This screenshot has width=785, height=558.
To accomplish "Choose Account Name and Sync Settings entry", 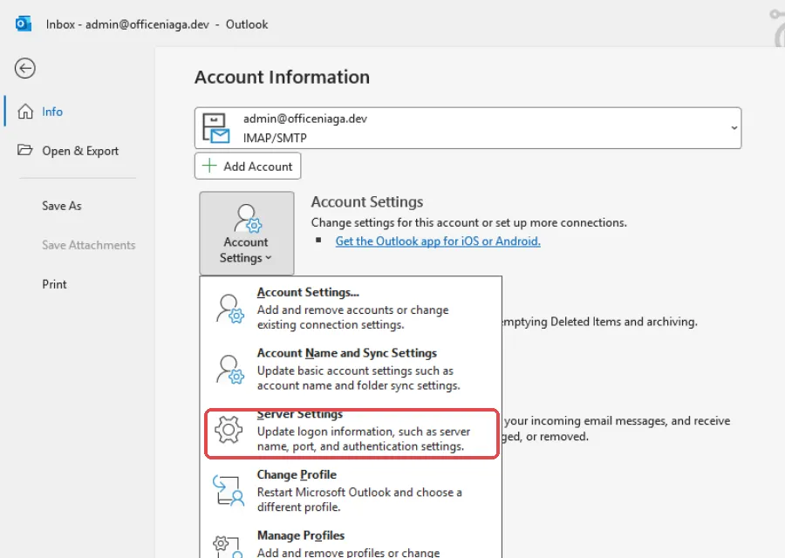I will pyautogui.click(x=351, y=370).
